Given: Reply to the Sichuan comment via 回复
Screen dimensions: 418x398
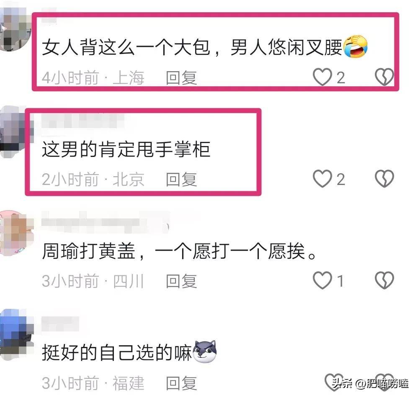Looking at the screenshot, I should [x=181, y=281].
